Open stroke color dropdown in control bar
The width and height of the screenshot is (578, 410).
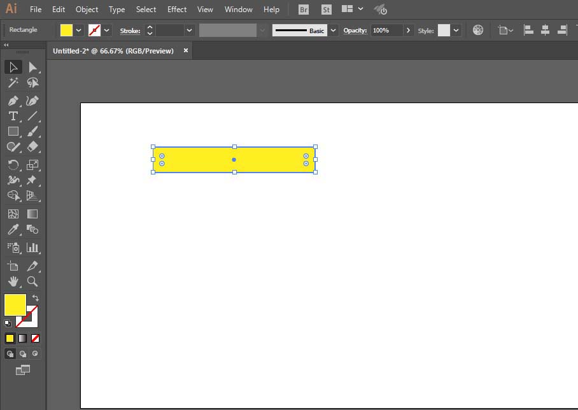pyautogui.click(x=106, y=30)
